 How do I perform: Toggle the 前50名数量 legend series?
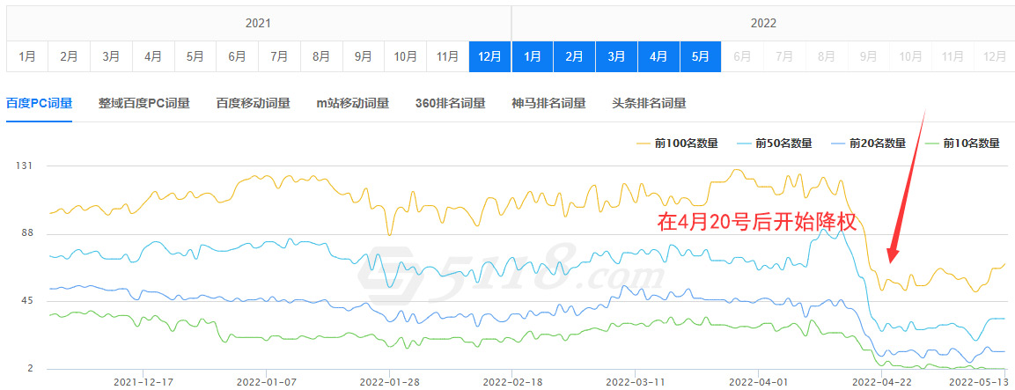[x=774, y=143]
